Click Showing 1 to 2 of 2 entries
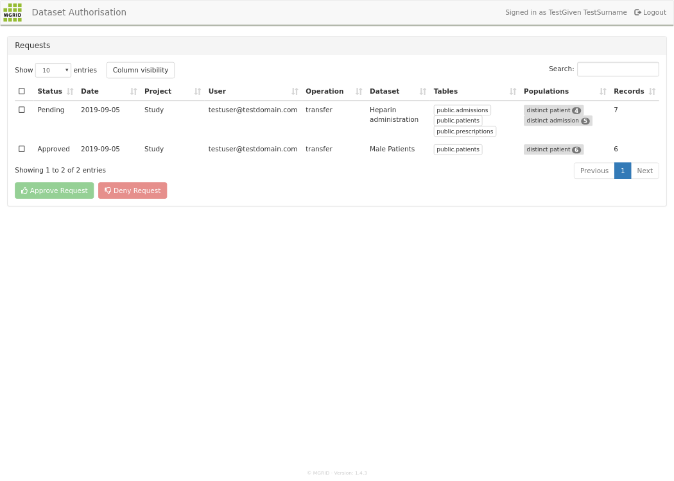Screen dimensions: 674x481 (60, 170)
